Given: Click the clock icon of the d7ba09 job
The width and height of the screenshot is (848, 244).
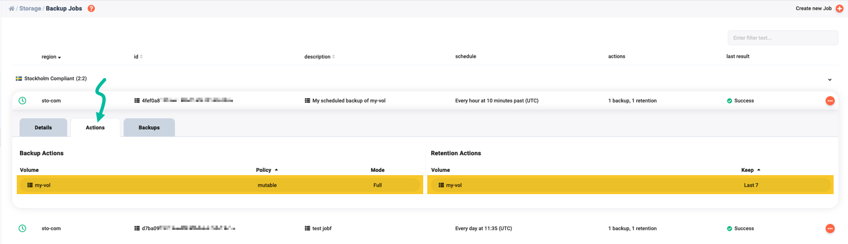Looking at the screenshot, I should tap(22, 228).
